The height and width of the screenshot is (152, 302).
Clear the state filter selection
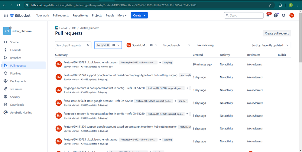[x=114, y=45]
